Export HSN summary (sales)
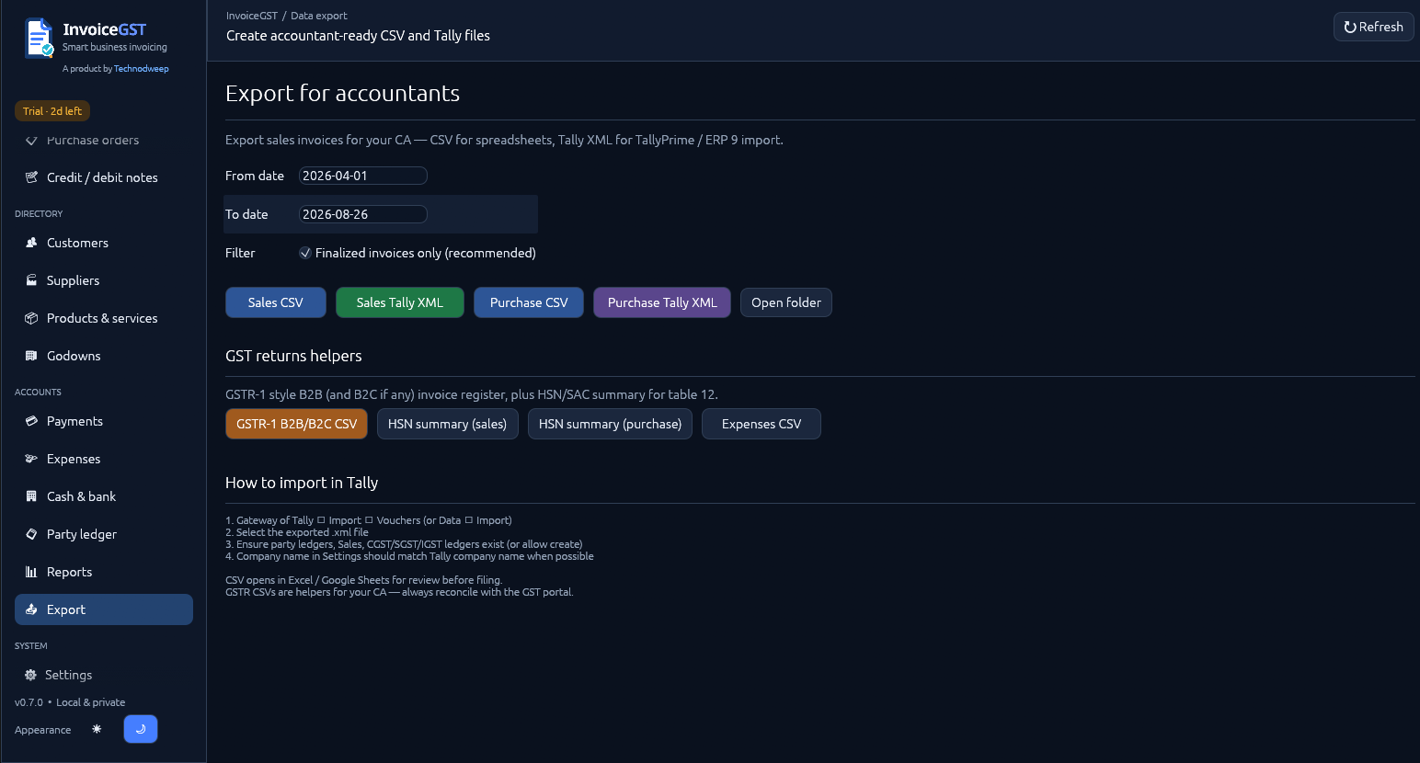Image resolution: width=1420 pixels, height=763 pixels. click(x=448, y=424)
